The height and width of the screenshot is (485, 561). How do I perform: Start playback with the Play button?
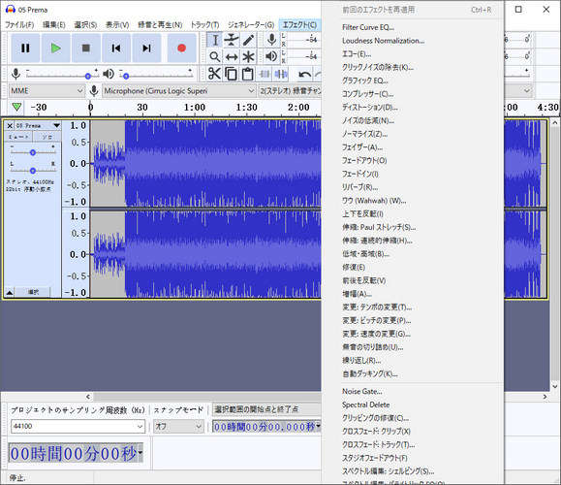pyautogui.click(x=55, y=48)
